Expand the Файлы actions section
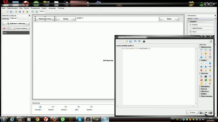 pyautogui.click(x=200, y=94)
